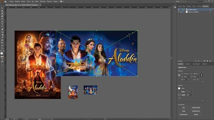Open the Arrange Documents dropdown arrow
Viewport: 214px width, 120px height.
click(x=64, y=1)
